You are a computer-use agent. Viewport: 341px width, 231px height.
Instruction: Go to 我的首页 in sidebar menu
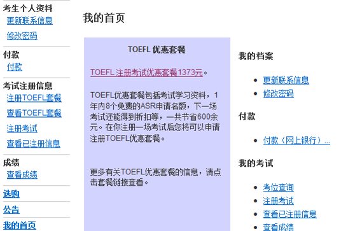[20, 226]
